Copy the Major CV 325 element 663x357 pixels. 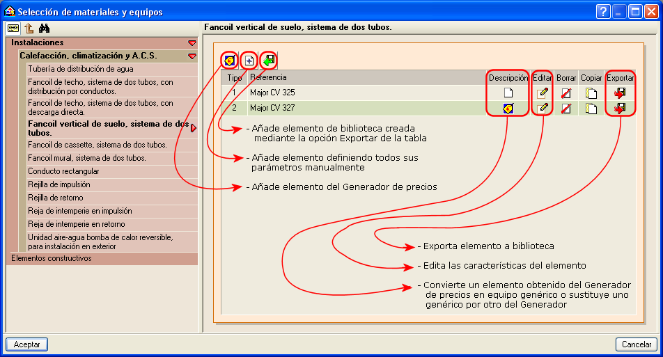(x=591, y=93)
